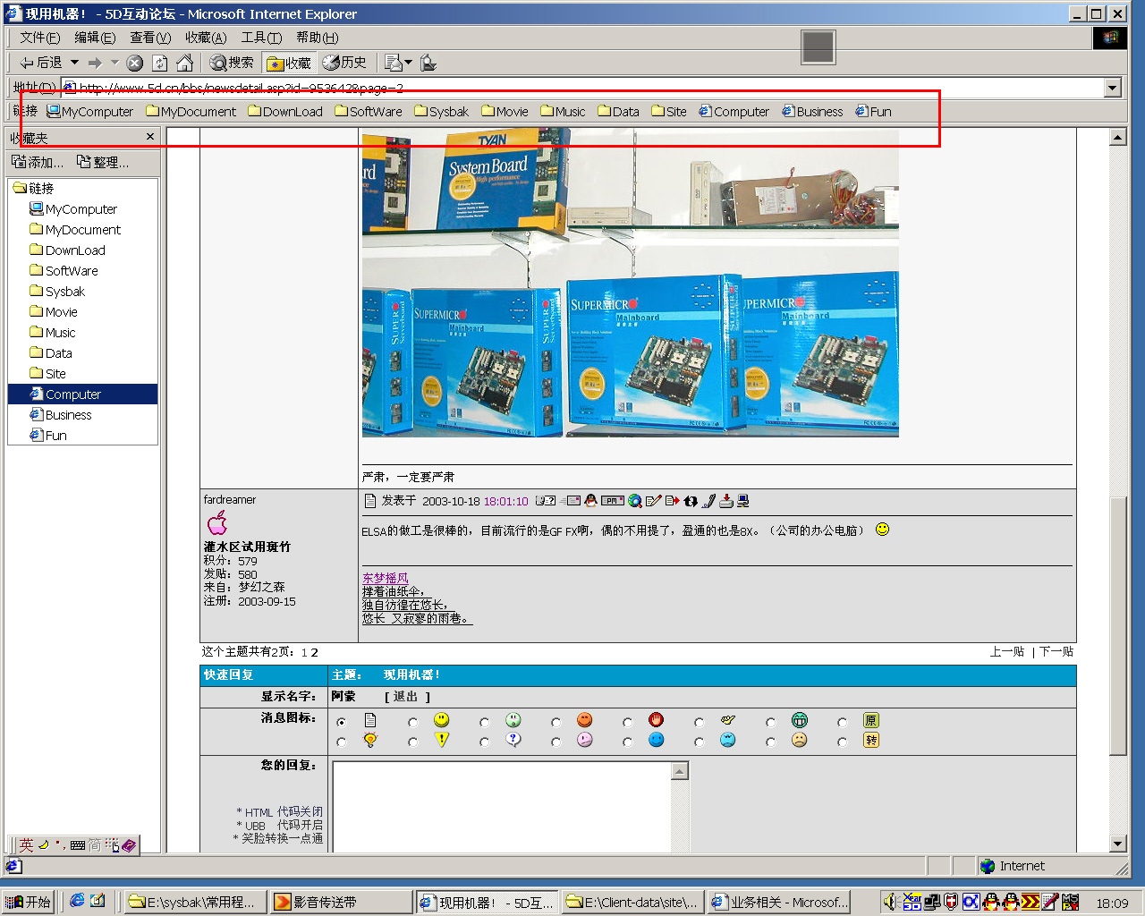Click the address URL field

pyautogui.click(x=581, y=88)
